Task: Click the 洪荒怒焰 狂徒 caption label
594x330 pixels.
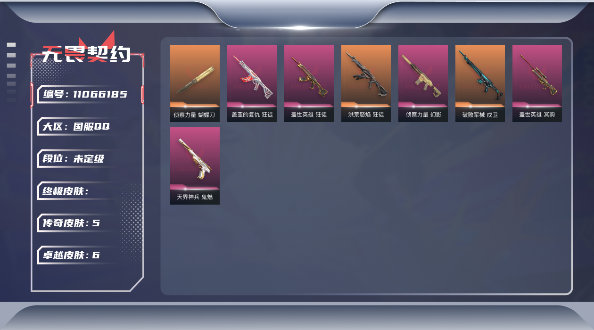Action: [366, 115]
